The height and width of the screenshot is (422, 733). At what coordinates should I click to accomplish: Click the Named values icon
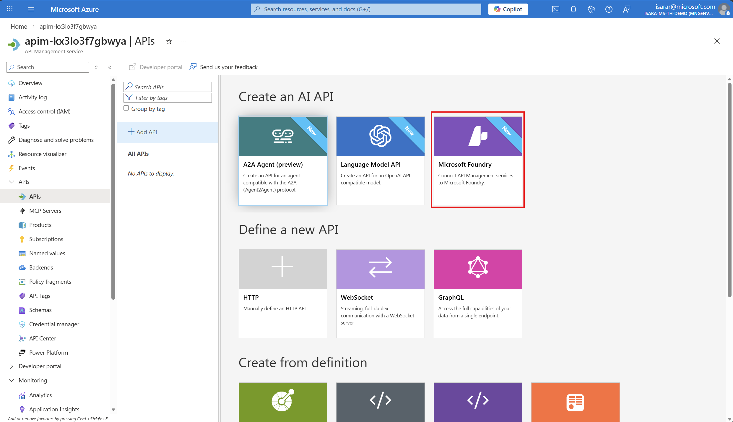click(22, 253)
